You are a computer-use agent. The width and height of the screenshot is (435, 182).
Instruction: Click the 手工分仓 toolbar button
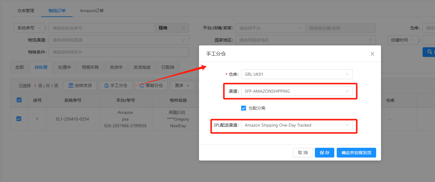pyautogui.click(x=116, y=85)
